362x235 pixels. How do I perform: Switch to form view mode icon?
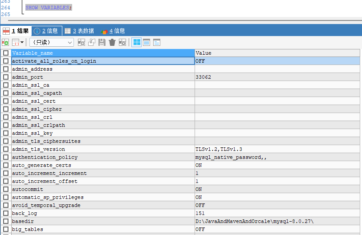pos(146,42)
